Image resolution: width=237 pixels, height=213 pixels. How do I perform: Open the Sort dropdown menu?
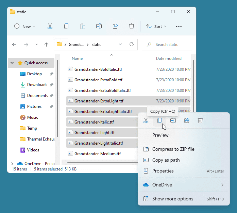(156, 26)
